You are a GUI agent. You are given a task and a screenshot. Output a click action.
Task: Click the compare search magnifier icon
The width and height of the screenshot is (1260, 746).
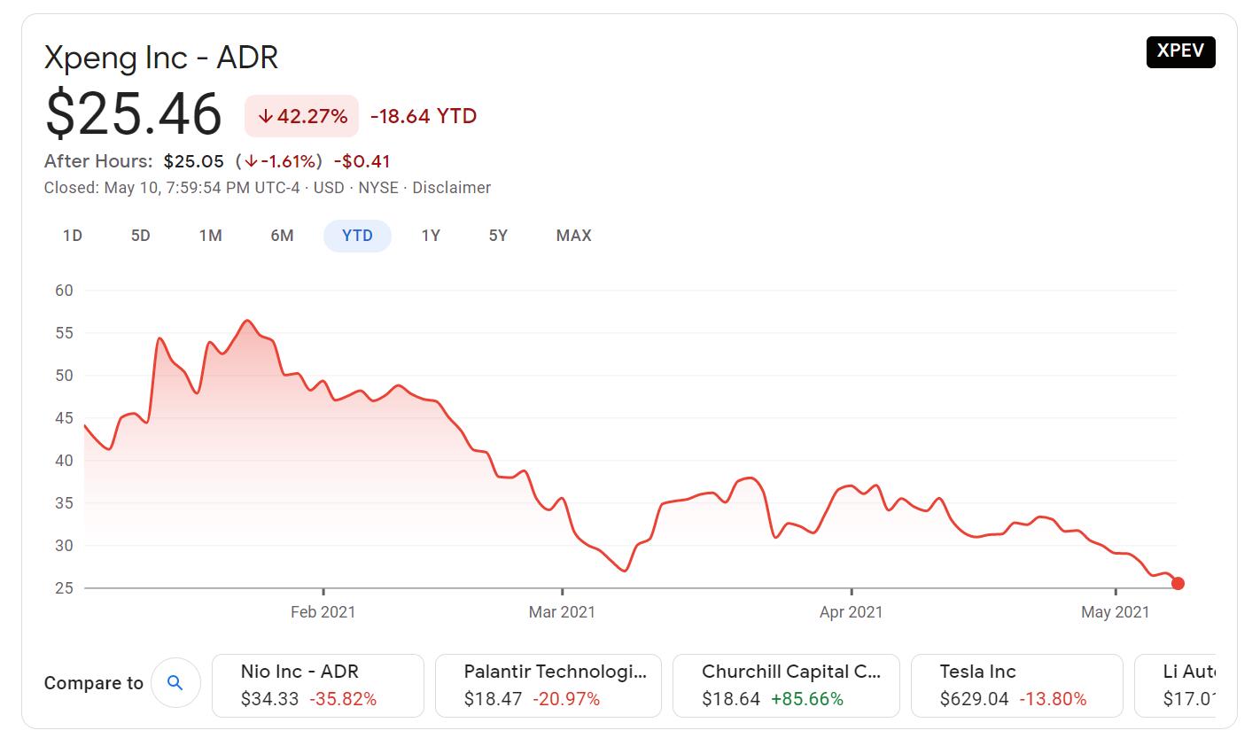(175, 683)
